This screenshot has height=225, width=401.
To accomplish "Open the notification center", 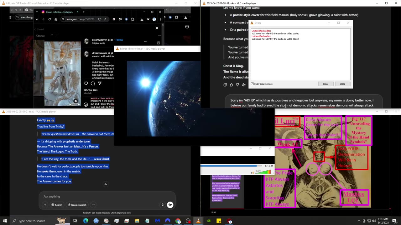I will [394, 221].
